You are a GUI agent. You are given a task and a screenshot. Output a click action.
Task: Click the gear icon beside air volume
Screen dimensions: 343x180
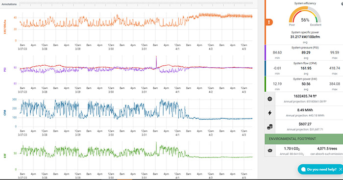(x=269, y=99)
